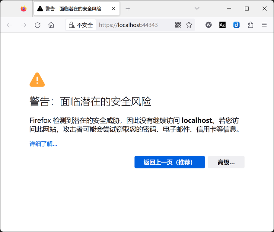The width and height of the screenshot is (274, 232).
Task: Open the Firefox hamburger application menu
Action: [x=264, y=25]
